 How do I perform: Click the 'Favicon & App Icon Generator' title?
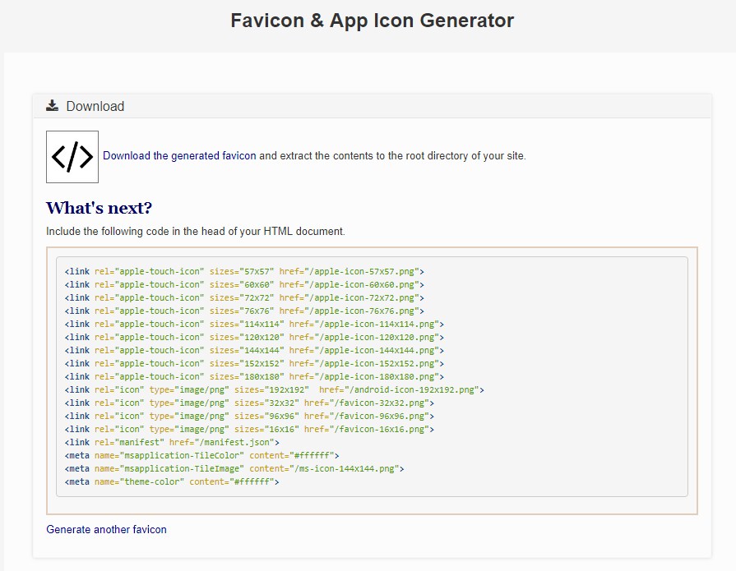click(372, 21)
